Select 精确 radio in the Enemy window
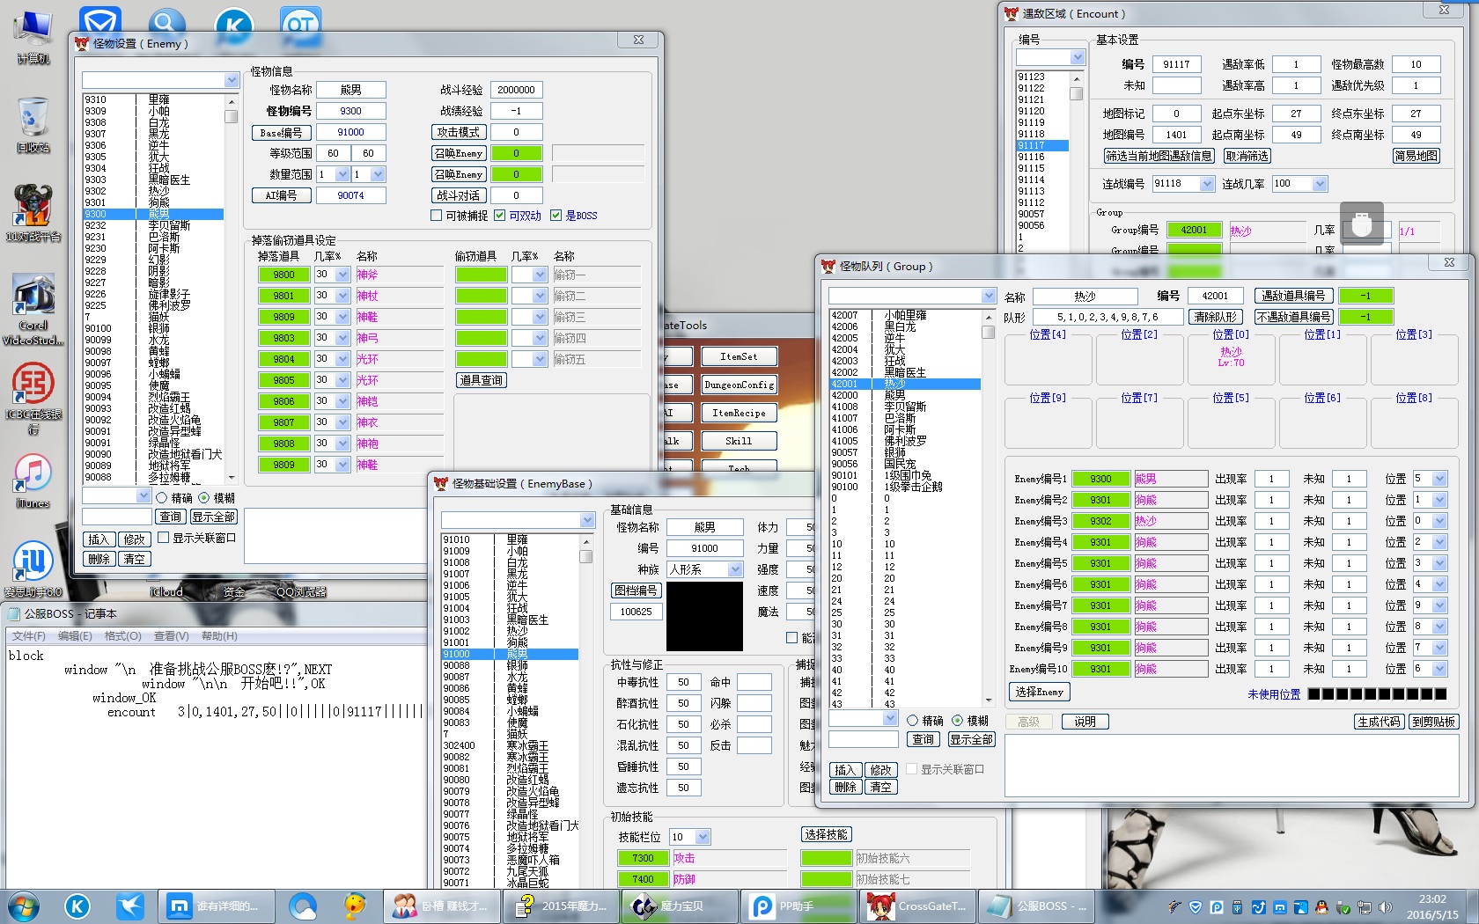This screenshot has height=924, width=1479. pos(162,498)
